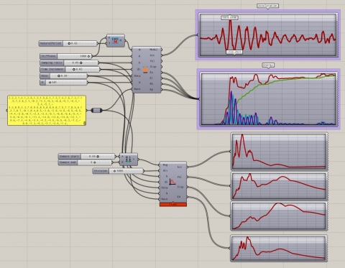Click the Model output of upper analysis component
Screen dimensions: 345x268
[154, 50]
